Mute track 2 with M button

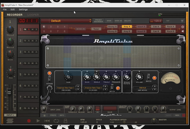32,41
